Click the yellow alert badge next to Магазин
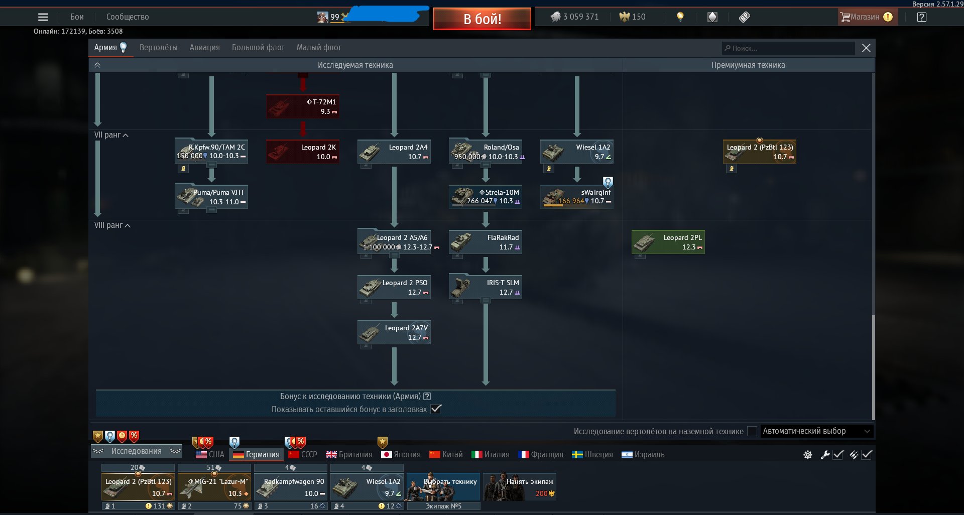The height and width of the screenshot is (515, 964). tap(888, 17)
